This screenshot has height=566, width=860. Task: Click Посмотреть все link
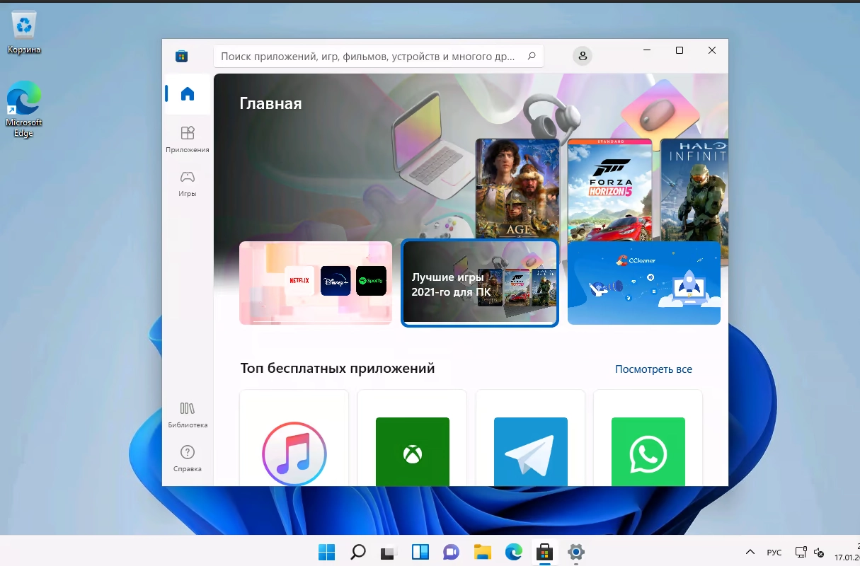[653, 369]
